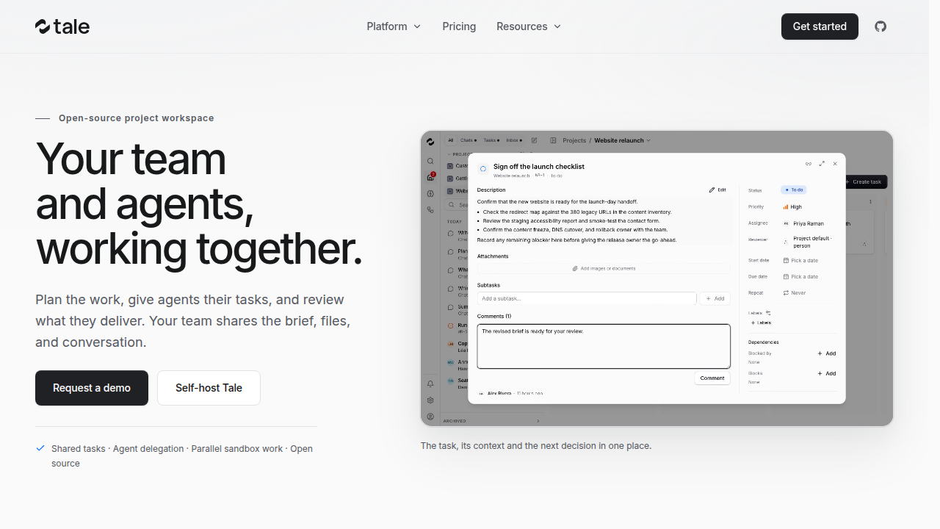Click the account profile icon in the preview rail

430,417
